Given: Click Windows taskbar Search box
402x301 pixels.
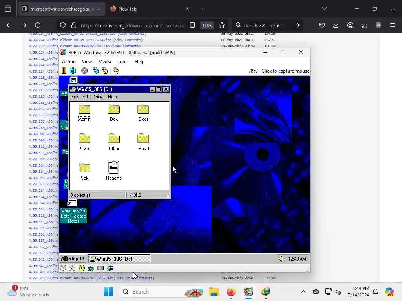Looking at the screenshot, I should click(161, 292).
